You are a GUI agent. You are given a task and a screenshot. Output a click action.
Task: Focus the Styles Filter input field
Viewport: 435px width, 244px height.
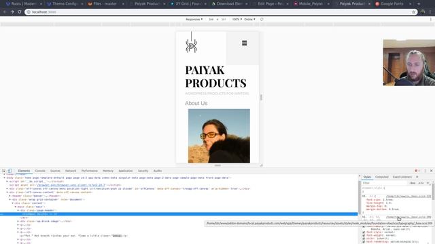click(384, 183)
